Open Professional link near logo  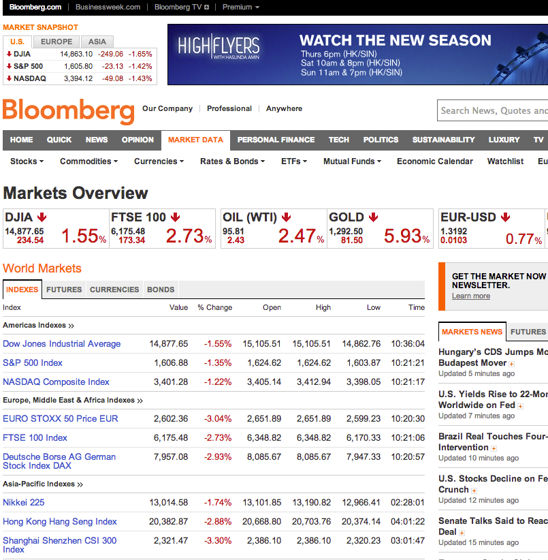click(229, 108)
